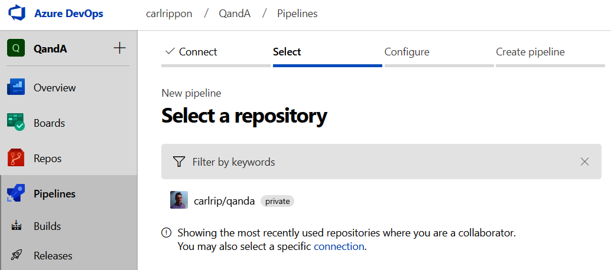Screen dimensions: 611x270
Task: Clear filter with the X icon
Action: click(x=584, y=162)
